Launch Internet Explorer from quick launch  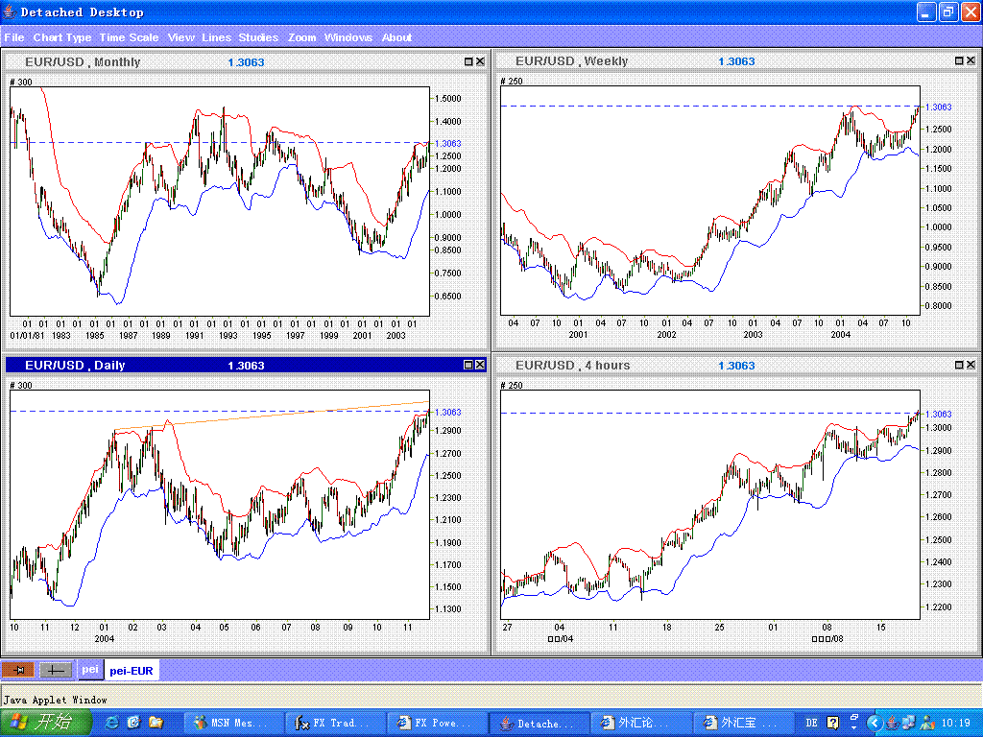pos(111,723)
